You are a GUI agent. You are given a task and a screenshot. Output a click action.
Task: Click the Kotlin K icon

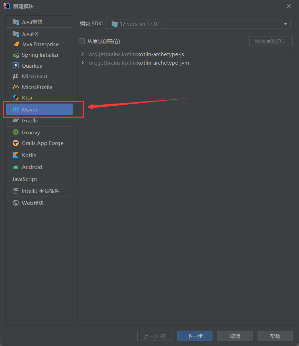[x=16, y=155]
